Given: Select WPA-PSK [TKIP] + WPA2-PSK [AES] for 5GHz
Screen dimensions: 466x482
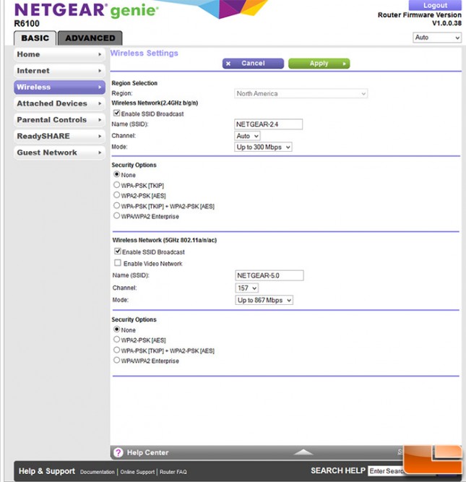Looking at the screenshot, I should 116,350.
